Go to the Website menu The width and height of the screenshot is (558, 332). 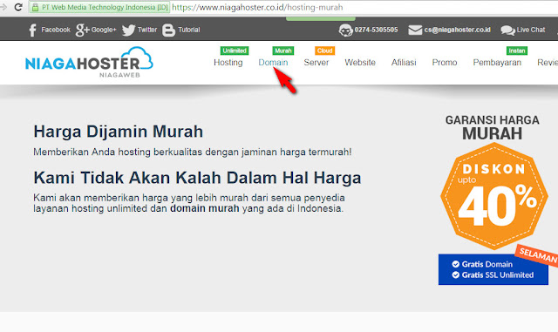[360, 63]
